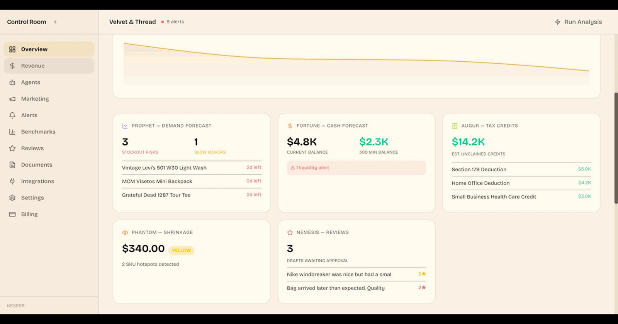Click the Reviews star icon in sidebar
The width and height of the screenshot is (618, 324).
click(x=12, y=148)
